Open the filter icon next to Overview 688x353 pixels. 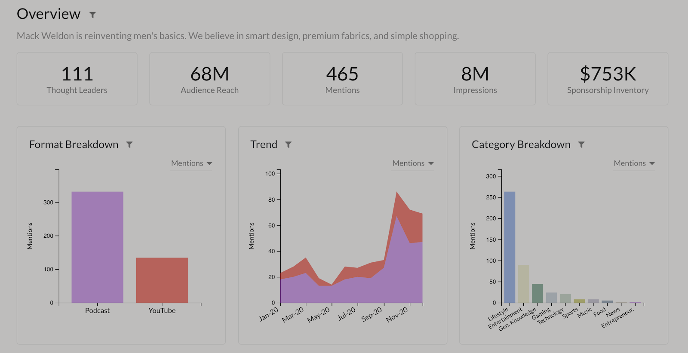[92, 15]
